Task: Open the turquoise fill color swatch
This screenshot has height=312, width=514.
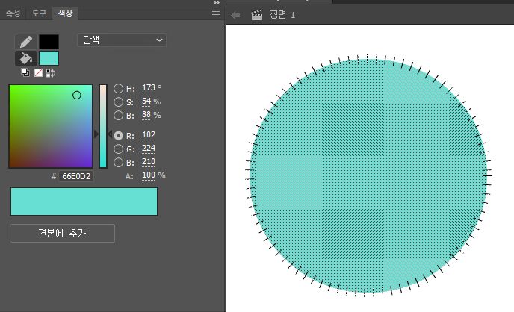Action: pyautogui.click(x=49, y=58)
